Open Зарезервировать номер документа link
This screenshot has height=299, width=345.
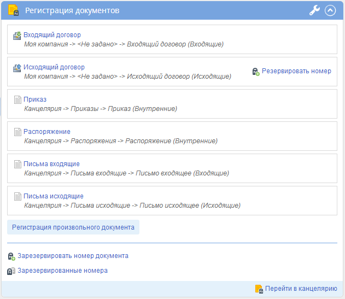point(73,256)
